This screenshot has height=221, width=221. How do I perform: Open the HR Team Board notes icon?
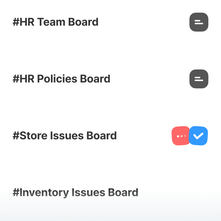coord(199,22)
